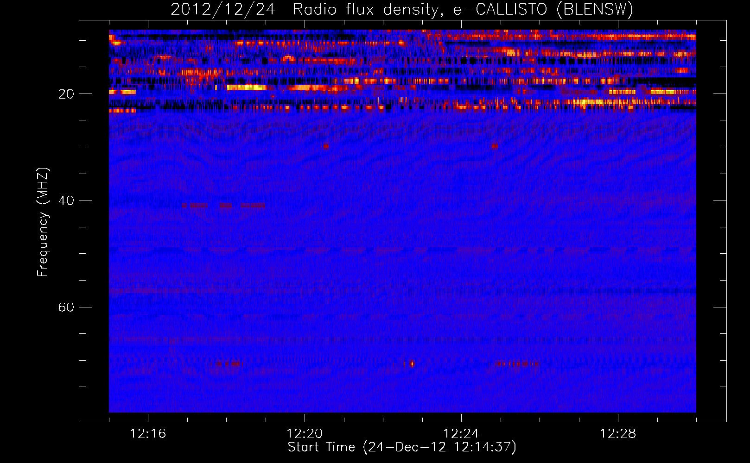Click the bright yellow burst at 20 MHz near 12:19
This screenshot has height=463, width=750.
tap(247, 87)
